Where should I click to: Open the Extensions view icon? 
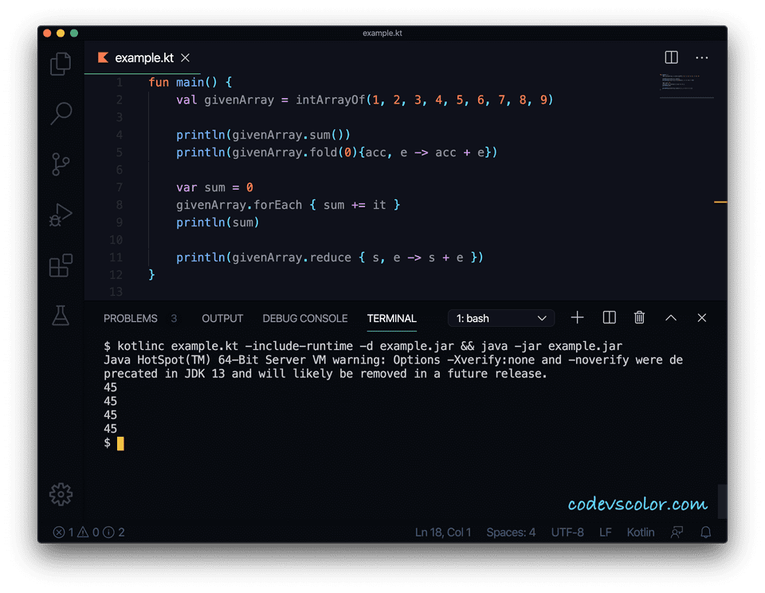click(60, 265)
